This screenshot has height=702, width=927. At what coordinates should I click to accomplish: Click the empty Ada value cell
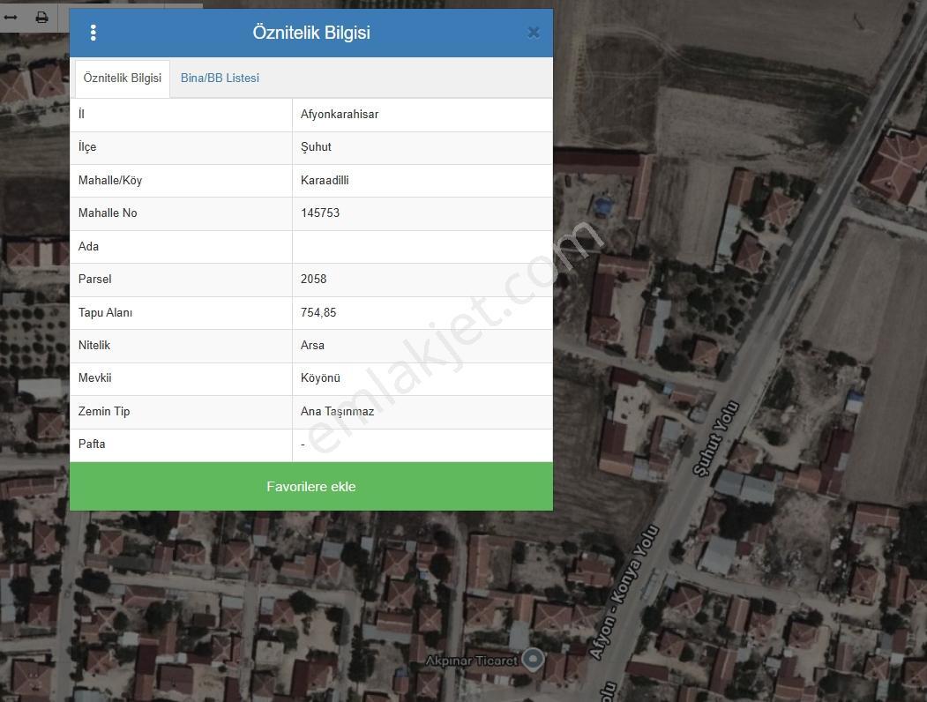click(422, 246)
